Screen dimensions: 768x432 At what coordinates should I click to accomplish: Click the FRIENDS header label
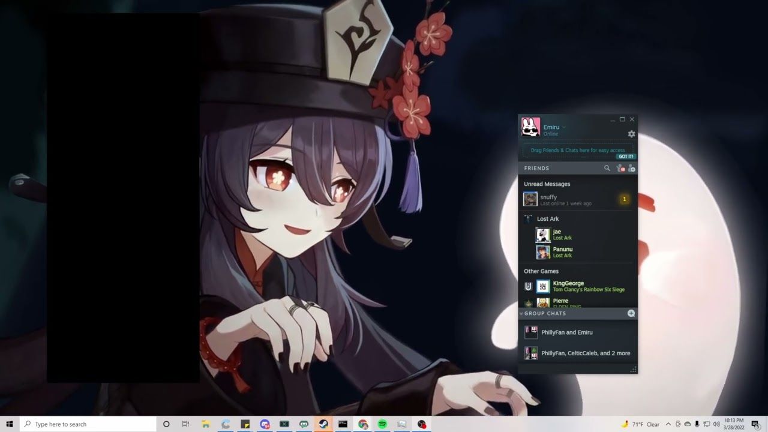[x=536, y=169]
